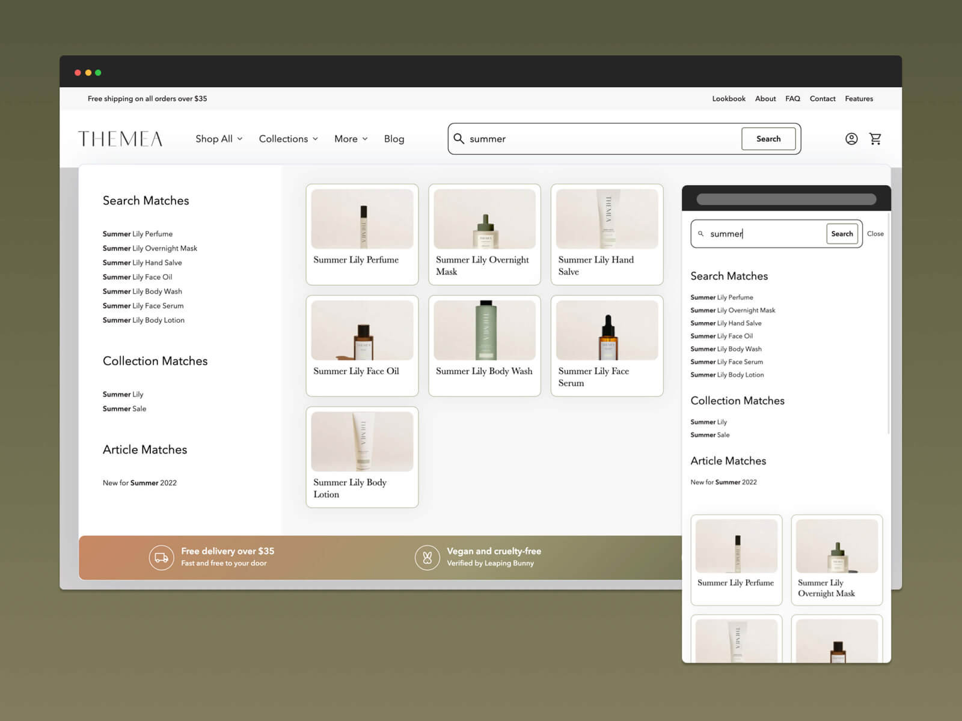
Task: Expand the Shop All dropdown
Action: click(219, 139)
